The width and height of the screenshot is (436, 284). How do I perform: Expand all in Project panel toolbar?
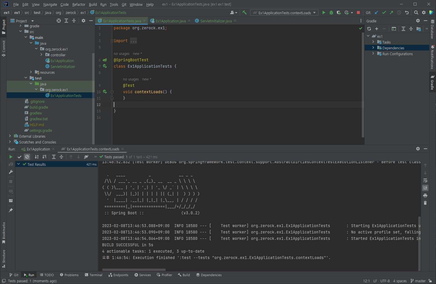tap(66, 21)
